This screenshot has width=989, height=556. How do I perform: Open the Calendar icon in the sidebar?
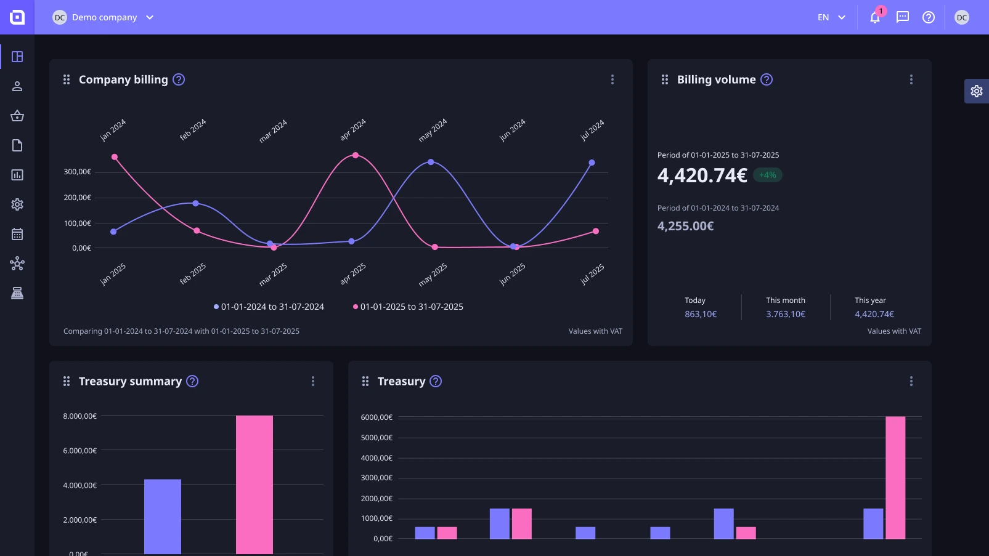pos(17,234)
